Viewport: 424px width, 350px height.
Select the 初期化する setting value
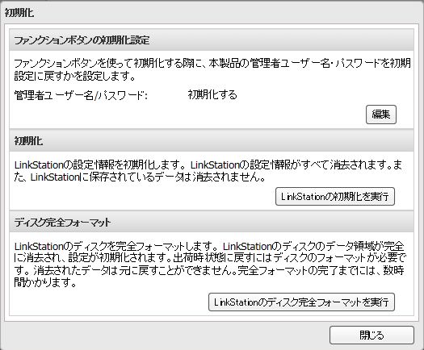(x=212, y=95)
